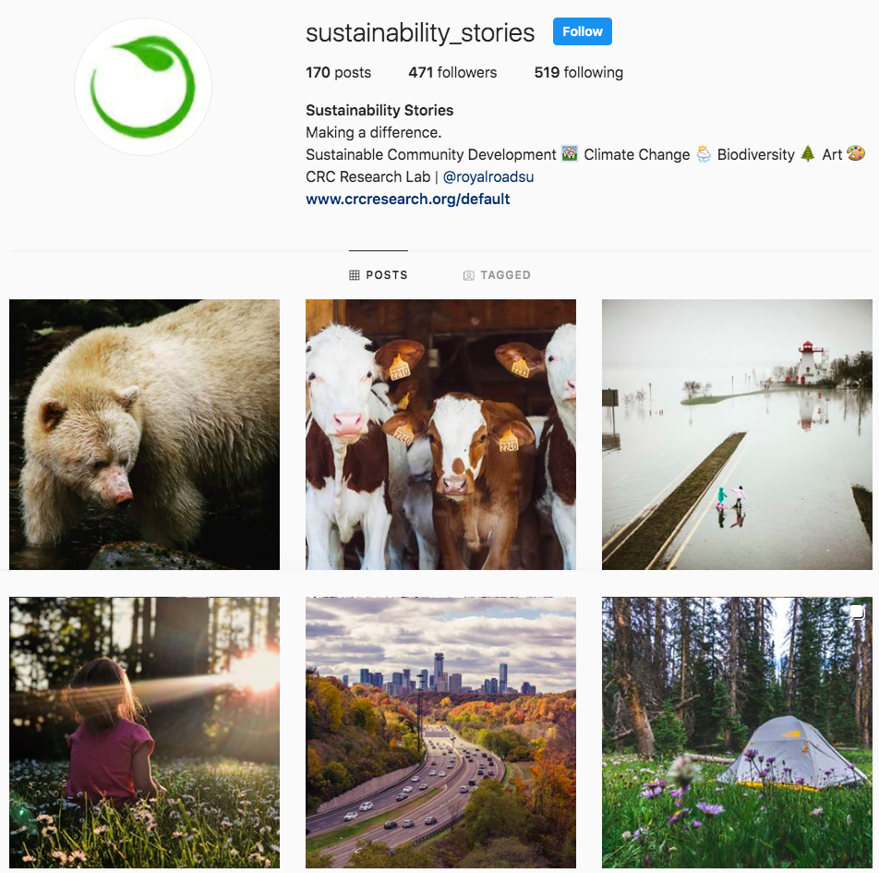
Task: Click the grid icon beside POSTS
Action: (x=355, y=275)
